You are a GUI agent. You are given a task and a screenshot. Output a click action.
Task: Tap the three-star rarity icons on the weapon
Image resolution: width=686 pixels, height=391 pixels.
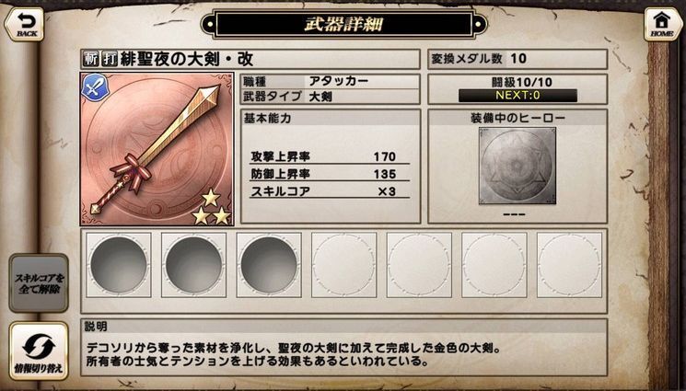point(212,208)
